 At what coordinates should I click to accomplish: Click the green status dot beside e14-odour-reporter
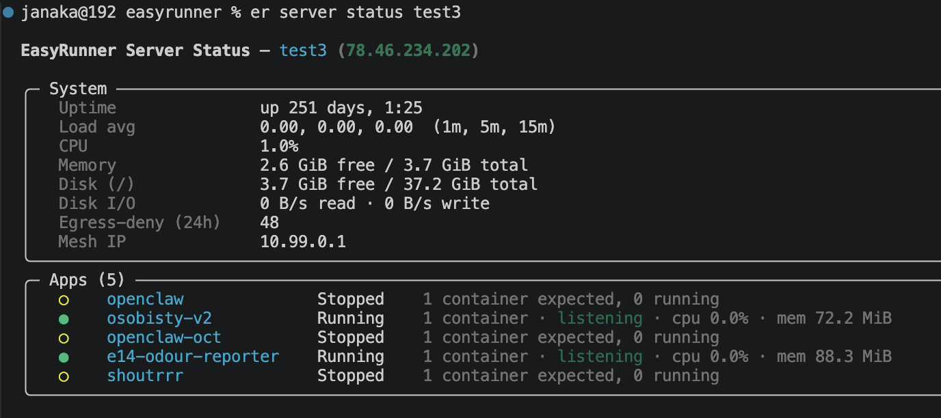64,357
